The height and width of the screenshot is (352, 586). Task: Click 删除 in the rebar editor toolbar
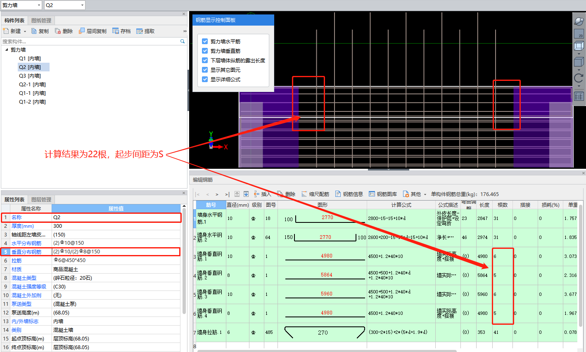[x=286, y=194]
